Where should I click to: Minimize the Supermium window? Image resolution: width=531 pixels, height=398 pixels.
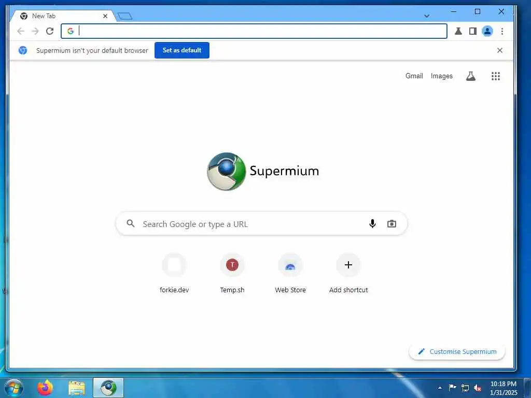[453, 11]
